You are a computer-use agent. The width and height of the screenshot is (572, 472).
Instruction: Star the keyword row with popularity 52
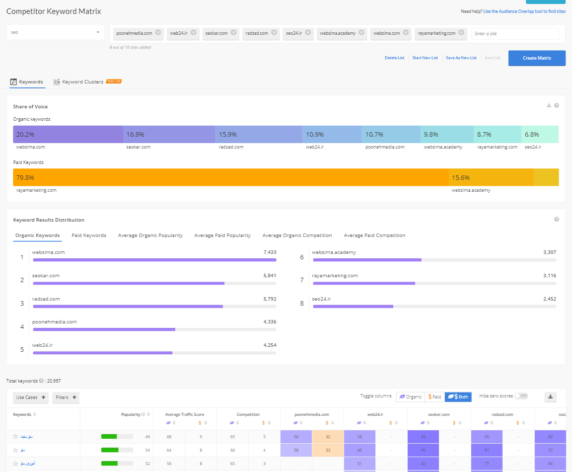15,464
